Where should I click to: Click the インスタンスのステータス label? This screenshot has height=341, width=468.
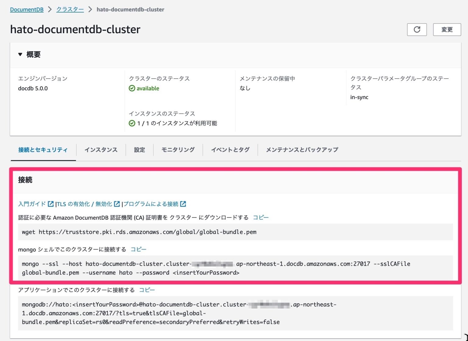(162, 114)
